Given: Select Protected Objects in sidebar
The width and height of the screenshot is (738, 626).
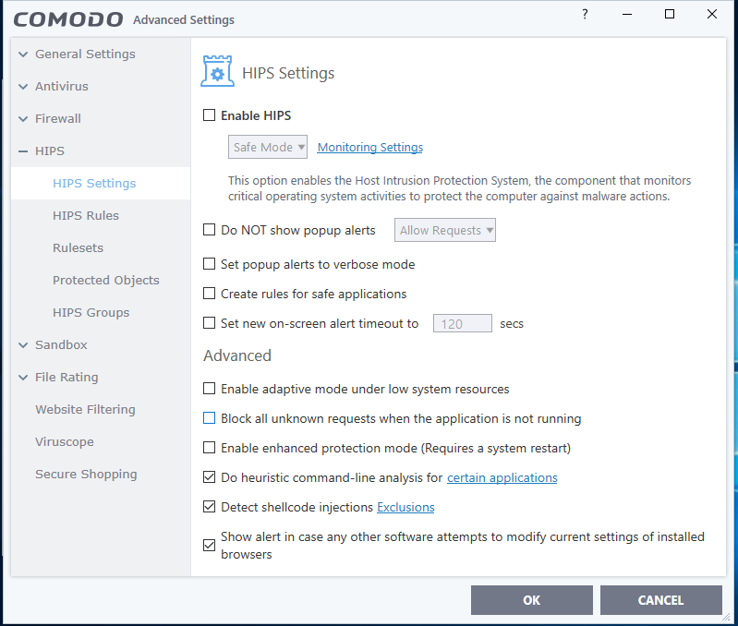Looking at the screenshot, I should (105, 280).
